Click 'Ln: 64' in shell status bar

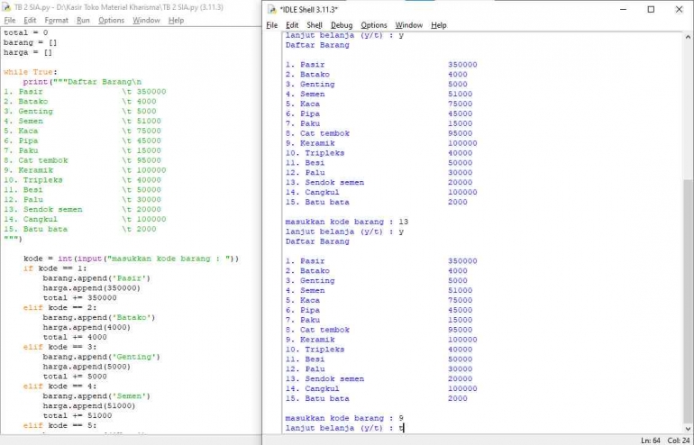click(x=651, y=440)
